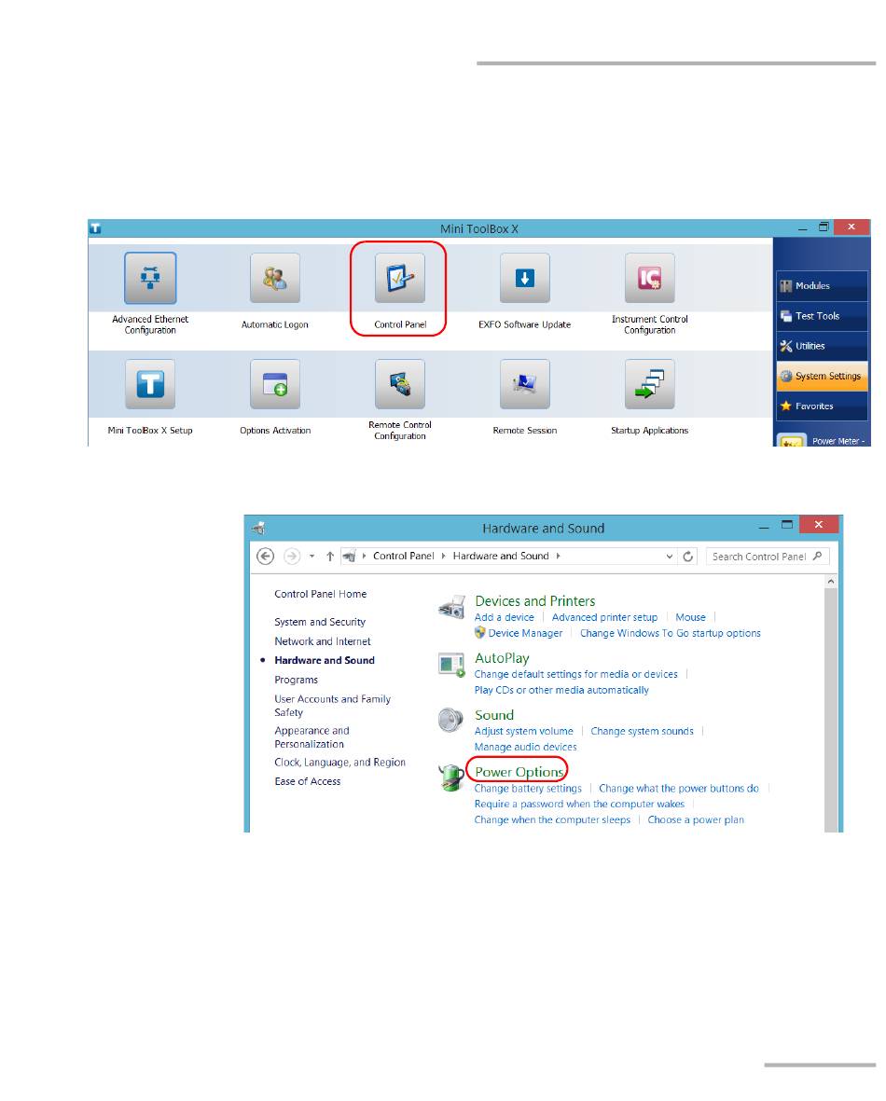
Task: Open AutoPlay heading
Action: click(x=502, y=658)
